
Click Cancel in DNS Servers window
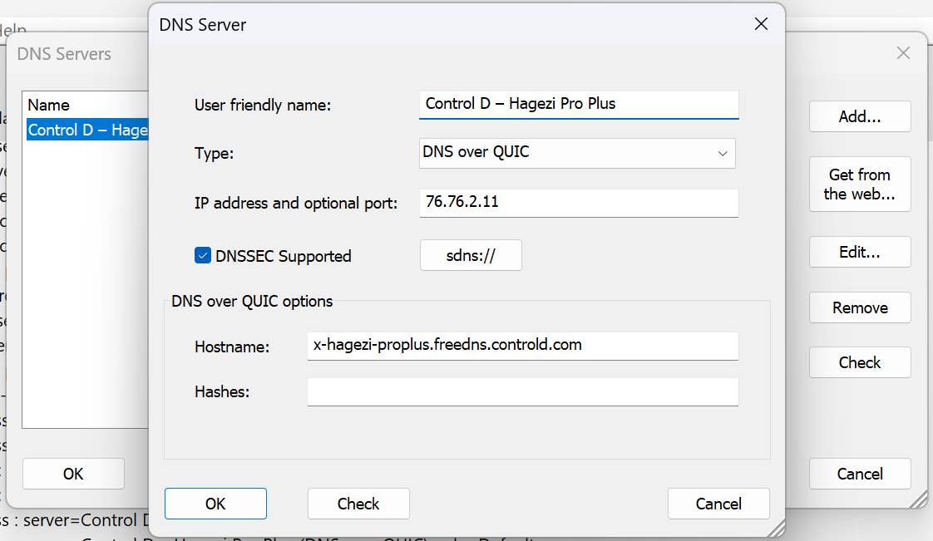(x=859, y=474)
